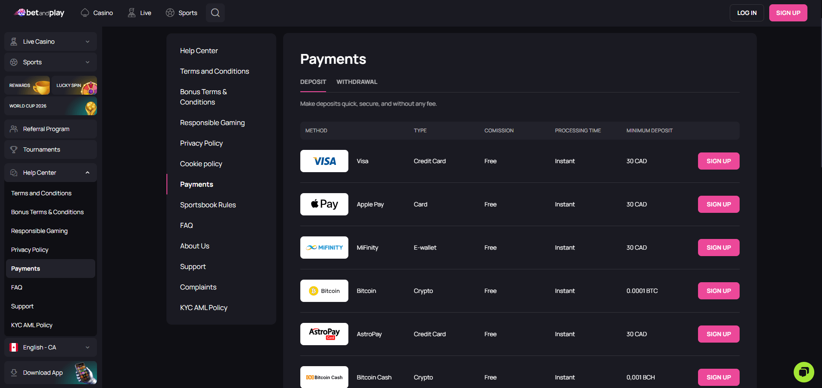822x388 pixels.
Task: Click the MiFinity logo tile
Action: pyautogui.click(x=324, y=248)
